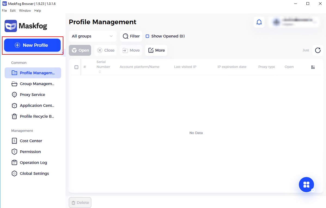Go to Permission settings

(x=33, y=152)
